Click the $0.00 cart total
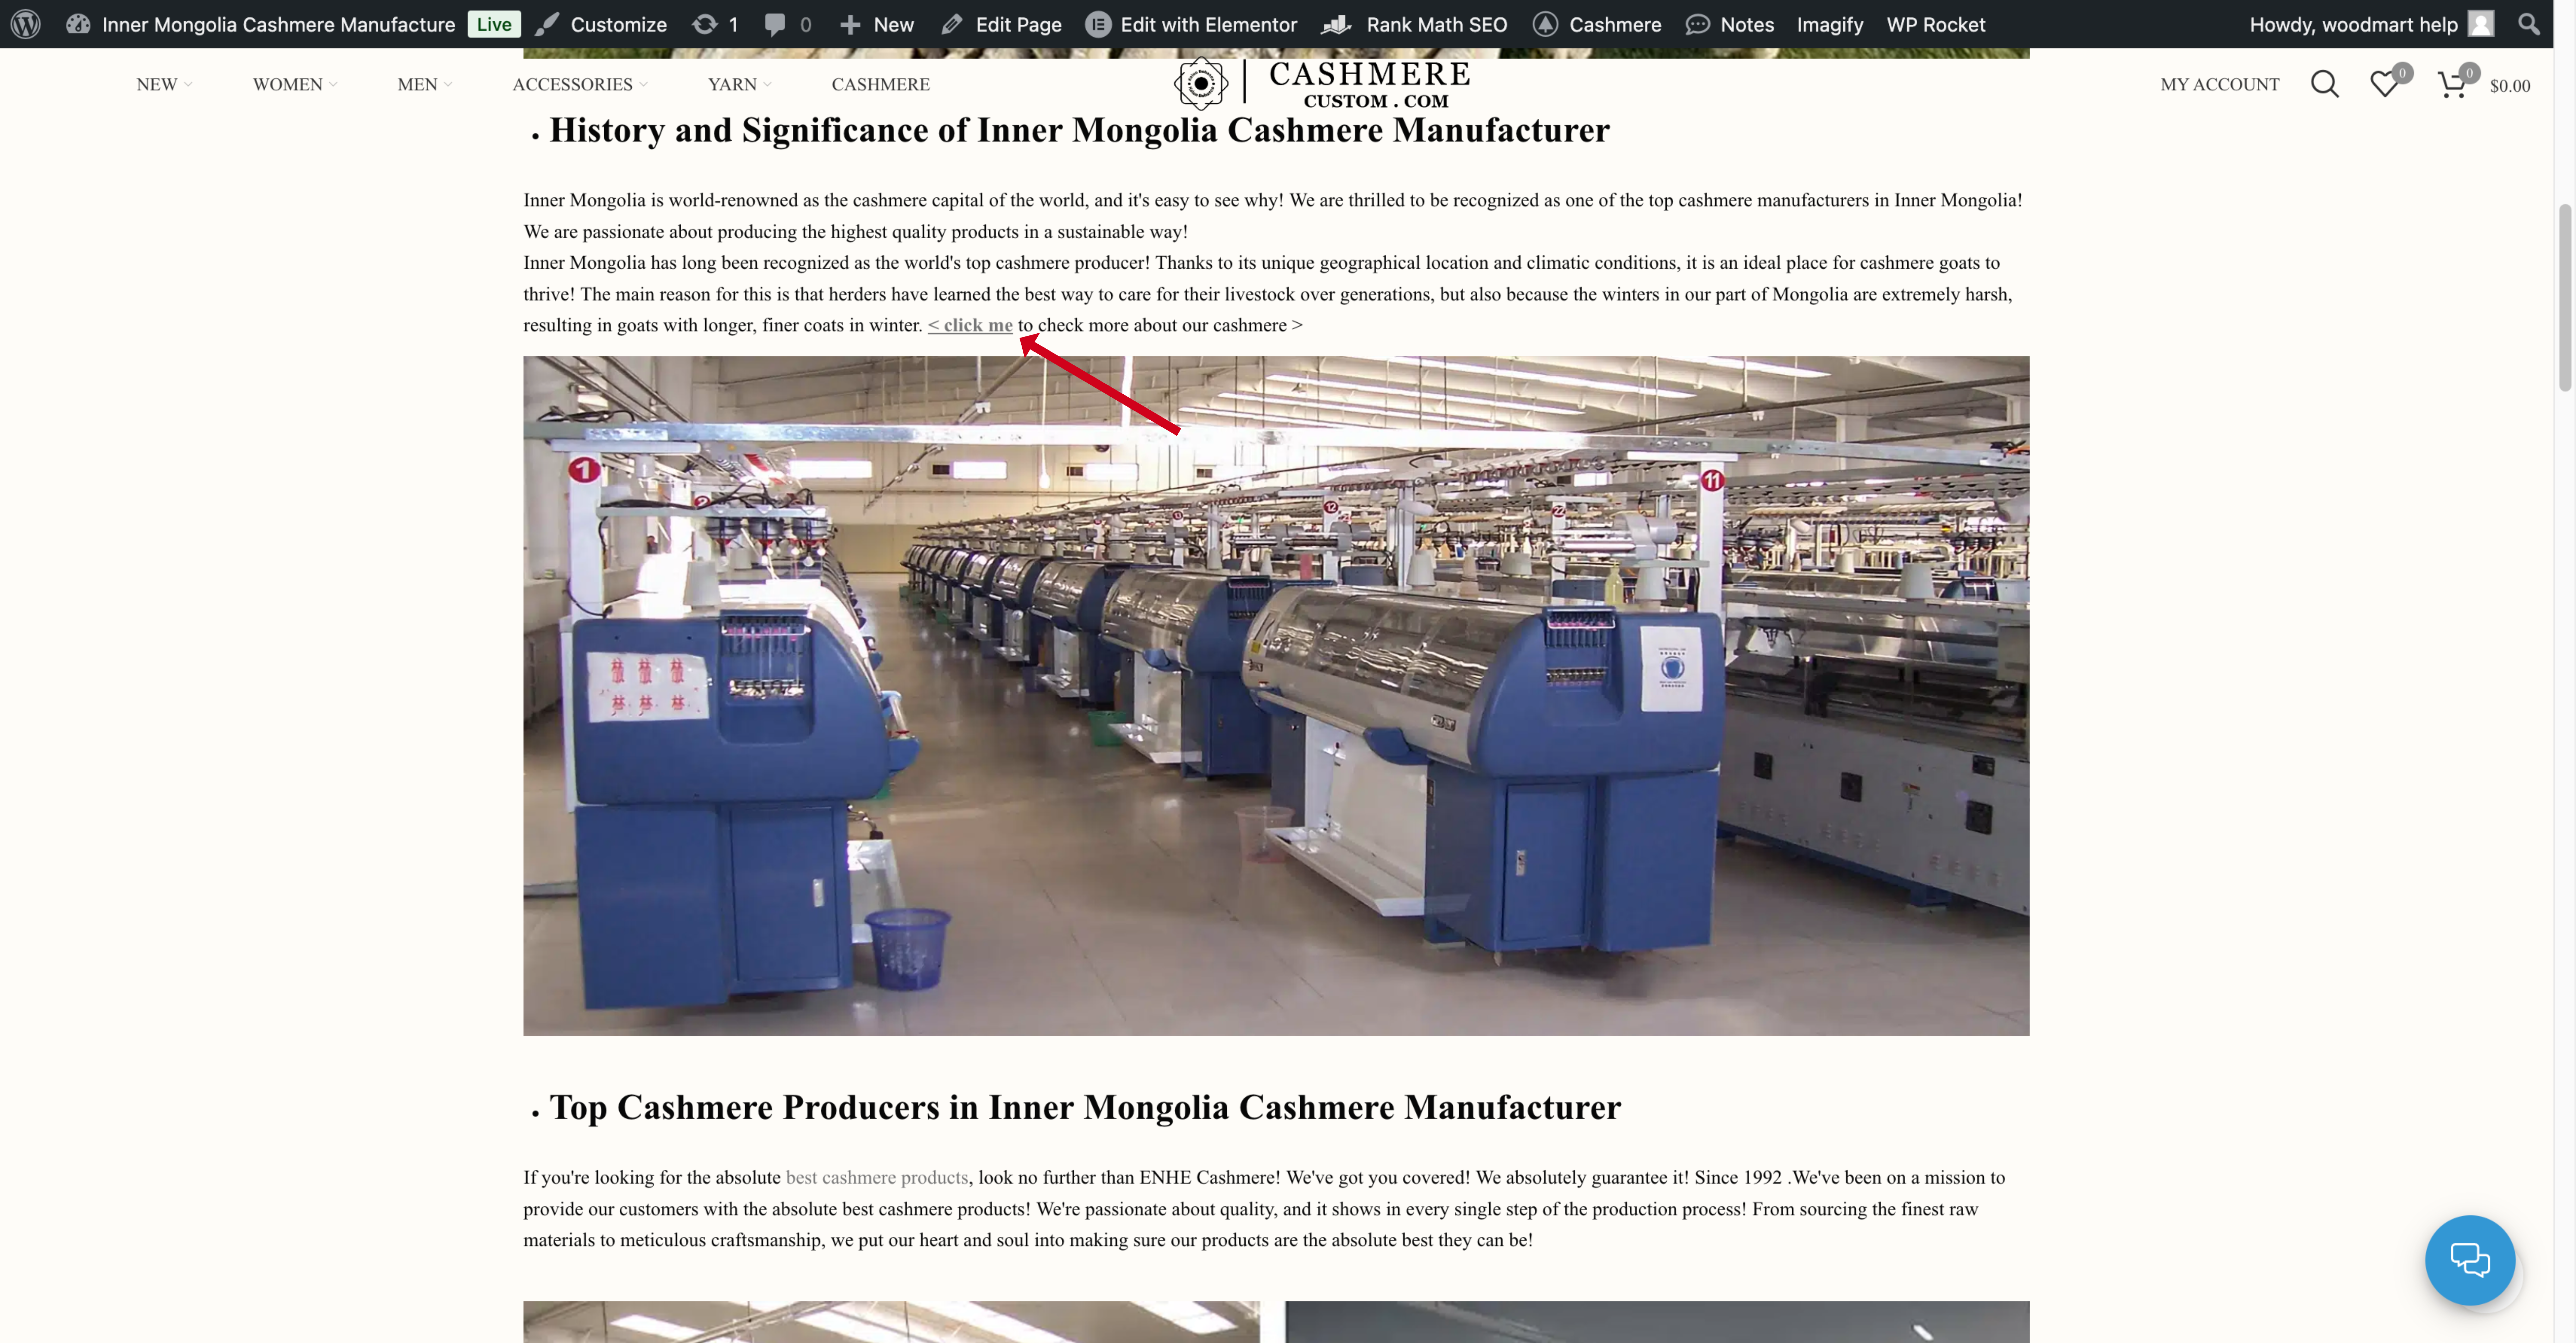This screenshot has height=1343, width=2576. click(2510, 86)
